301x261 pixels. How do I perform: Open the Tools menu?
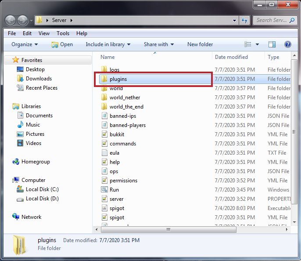click(63, 33)
